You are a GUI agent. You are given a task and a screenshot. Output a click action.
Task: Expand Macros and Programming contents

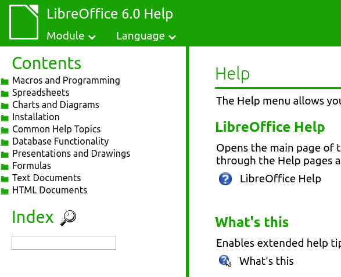click(66, 81)
